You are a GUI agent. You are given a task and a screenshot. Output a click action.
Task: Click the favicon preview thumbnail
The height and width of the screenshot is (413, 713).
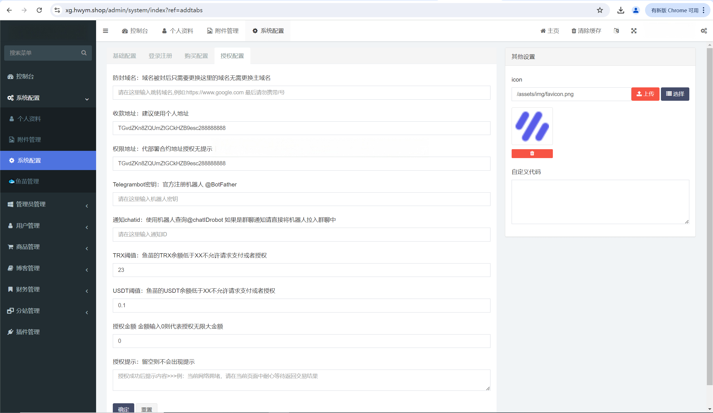(532, 126)
